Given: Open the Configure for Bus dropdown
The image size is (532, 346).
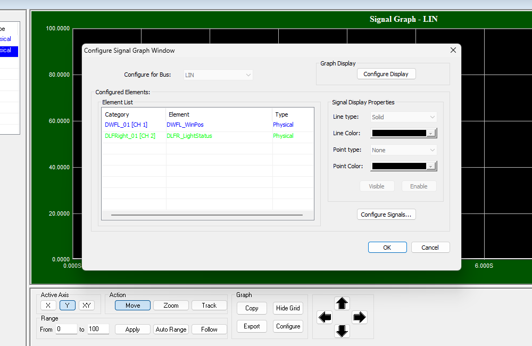Looking at the screenshot, I should [x=218, y=75].
